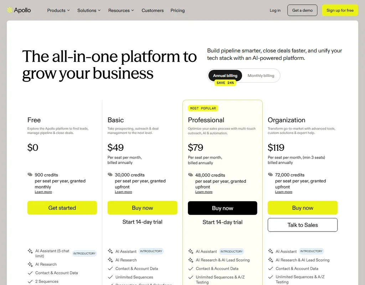Image resolution: width=365 pixels, height=285 pixels.
Task: Go to the Customers page
Action: pyautogui.click(x=153, y=10)
